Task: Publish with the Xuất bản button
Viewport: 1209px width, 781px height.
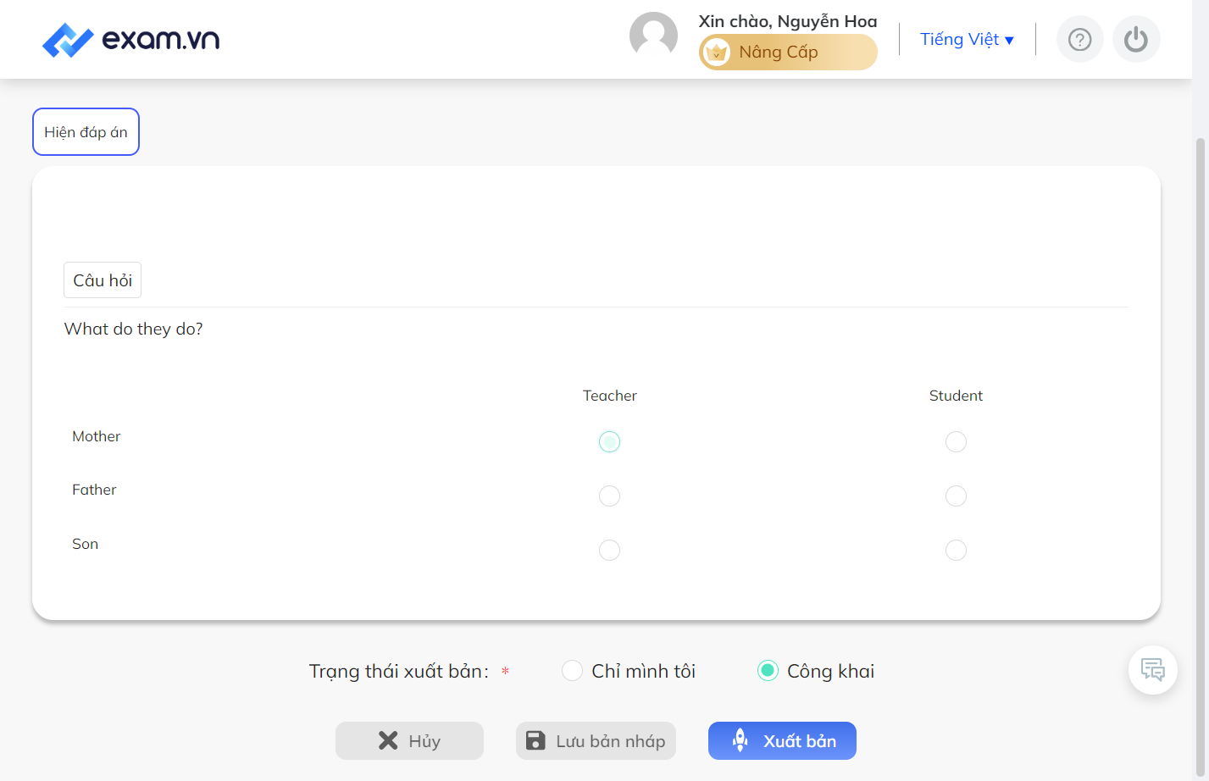Action: click(x=782, y=741)
